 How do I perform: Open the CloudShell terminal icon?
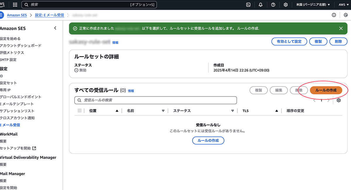pos(248,5)
